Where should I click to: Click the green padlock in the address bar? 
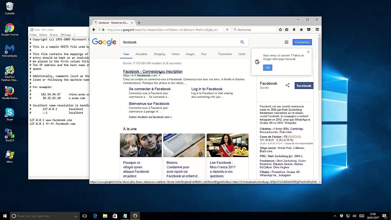pos(103,30)
